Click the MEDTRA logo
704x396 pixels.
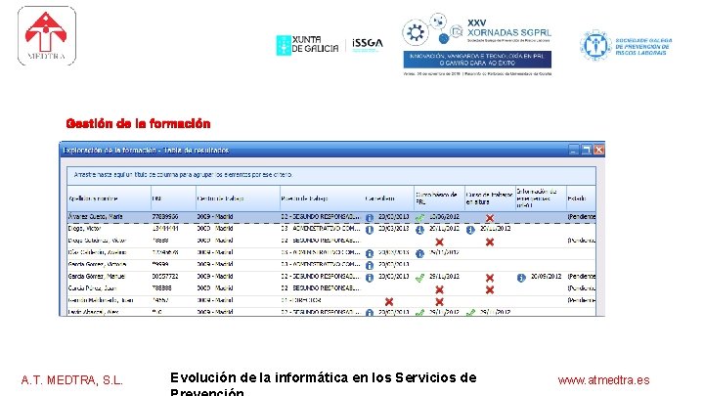[47, 35]
